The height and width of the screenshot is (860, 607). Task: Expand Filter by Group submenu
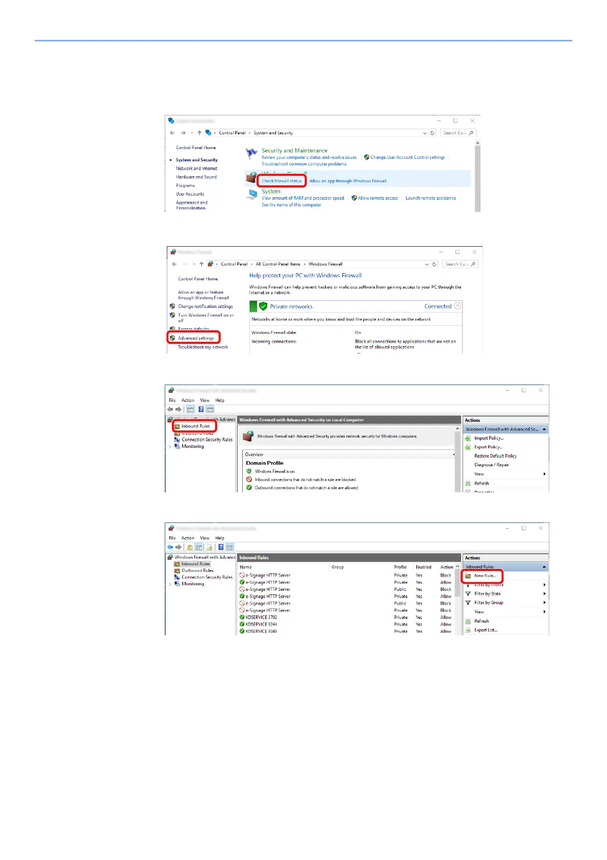coord(544,603)
